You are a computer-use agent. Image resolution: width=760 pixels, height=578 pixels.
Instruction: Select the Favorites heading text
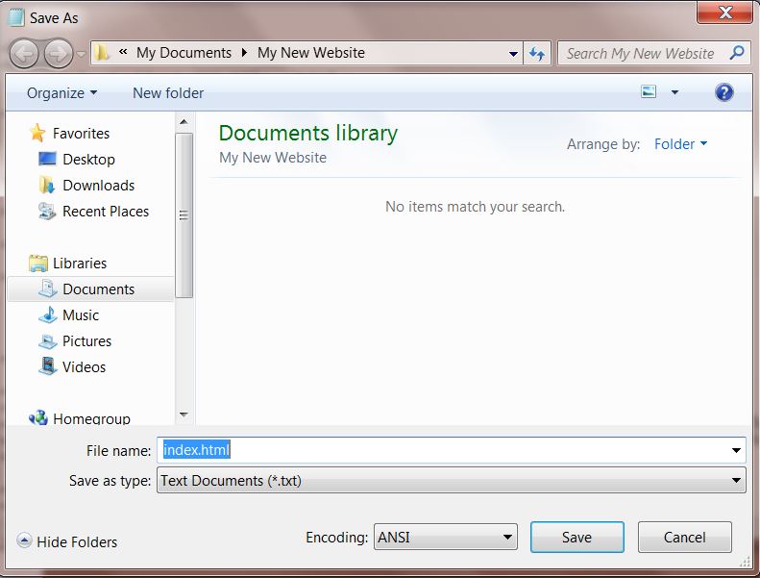(81, 134)
